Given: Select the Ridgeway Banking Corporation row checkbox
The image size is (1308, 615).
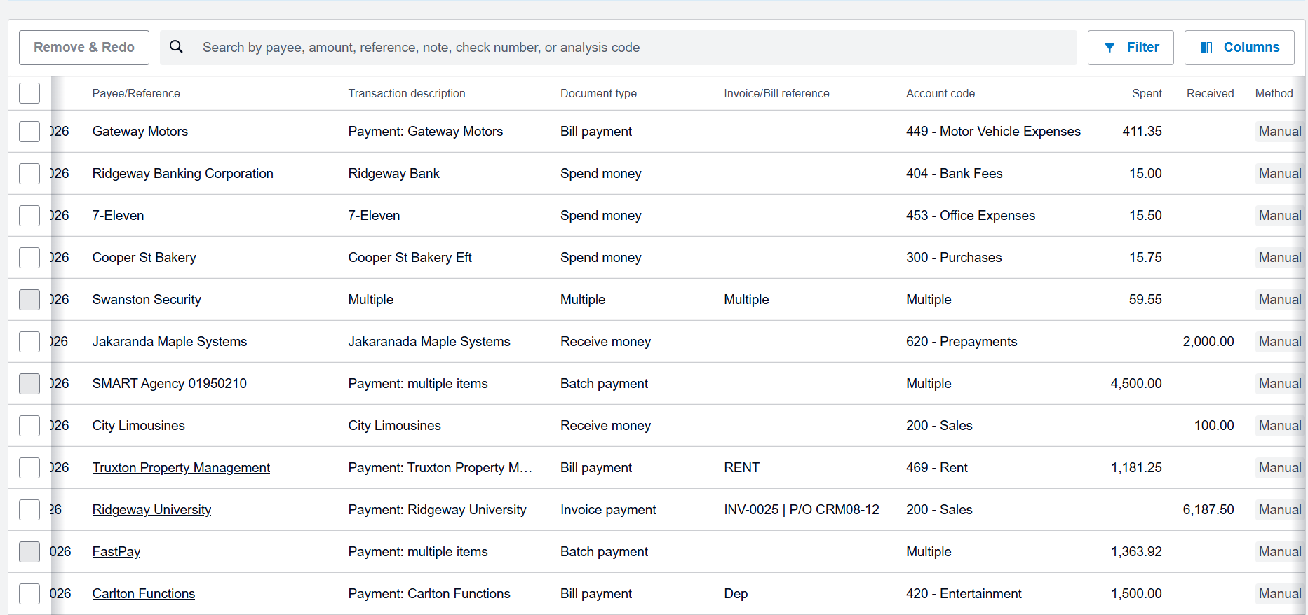Looking at the screenshot, I should [x=29, y=173].
